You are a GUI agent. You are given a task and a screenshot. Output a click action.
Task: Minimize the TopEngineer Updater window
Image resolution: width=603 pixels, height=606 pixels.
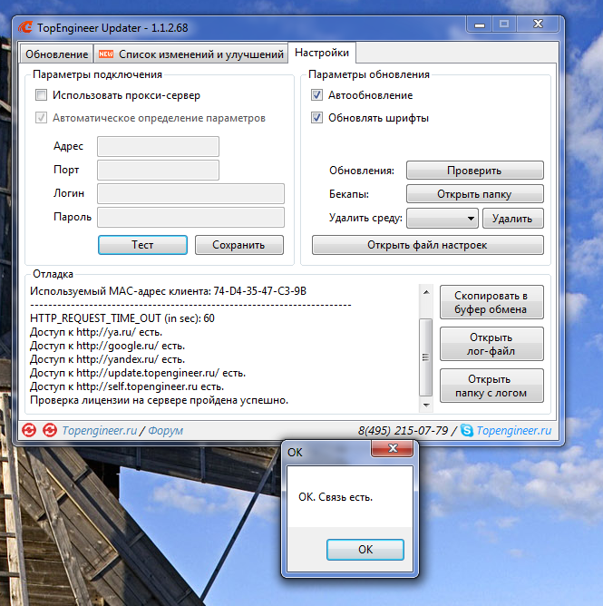point(480,24)
